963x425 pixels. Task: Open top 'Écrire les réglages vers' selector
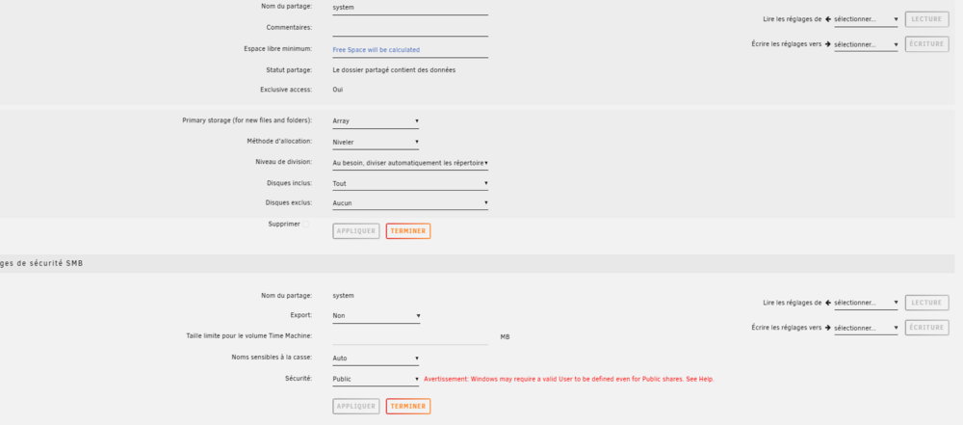866,45
